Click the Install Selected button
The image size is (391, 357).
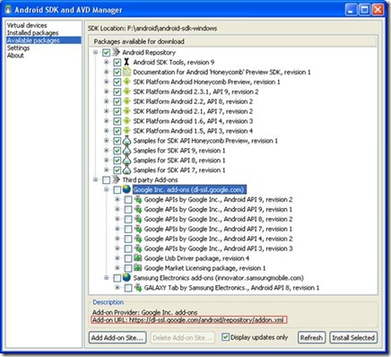click(x=353, y=338)
